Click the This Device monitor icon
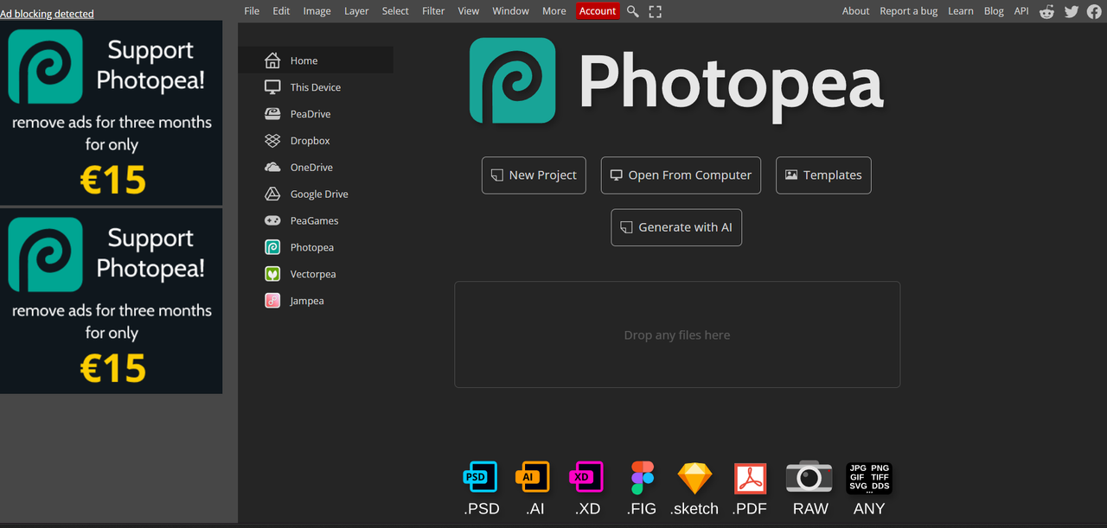Screen dimensions: 1107x528 (272, 87)
